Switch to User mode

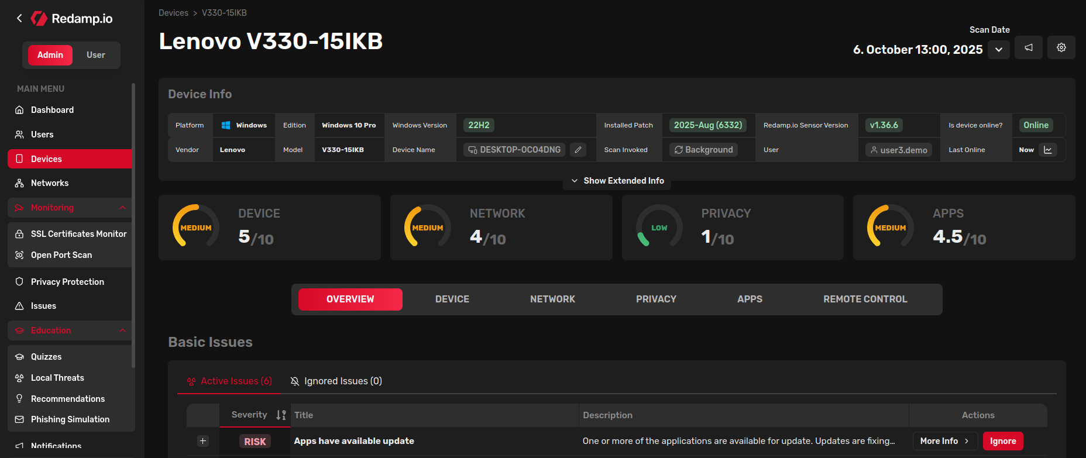pos(96,55)
